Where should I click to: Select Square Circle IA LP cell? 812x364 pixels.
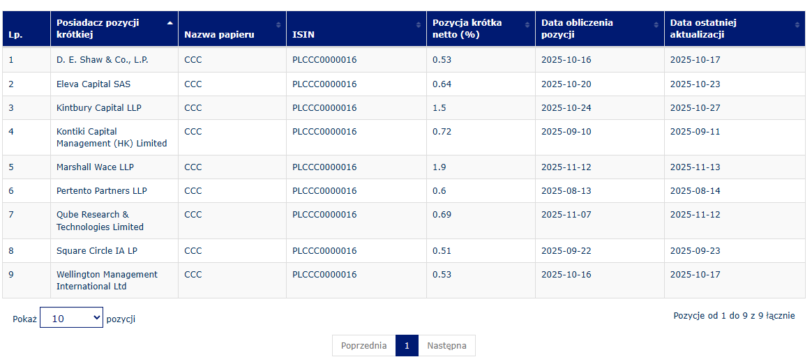(x=114, y=251)
